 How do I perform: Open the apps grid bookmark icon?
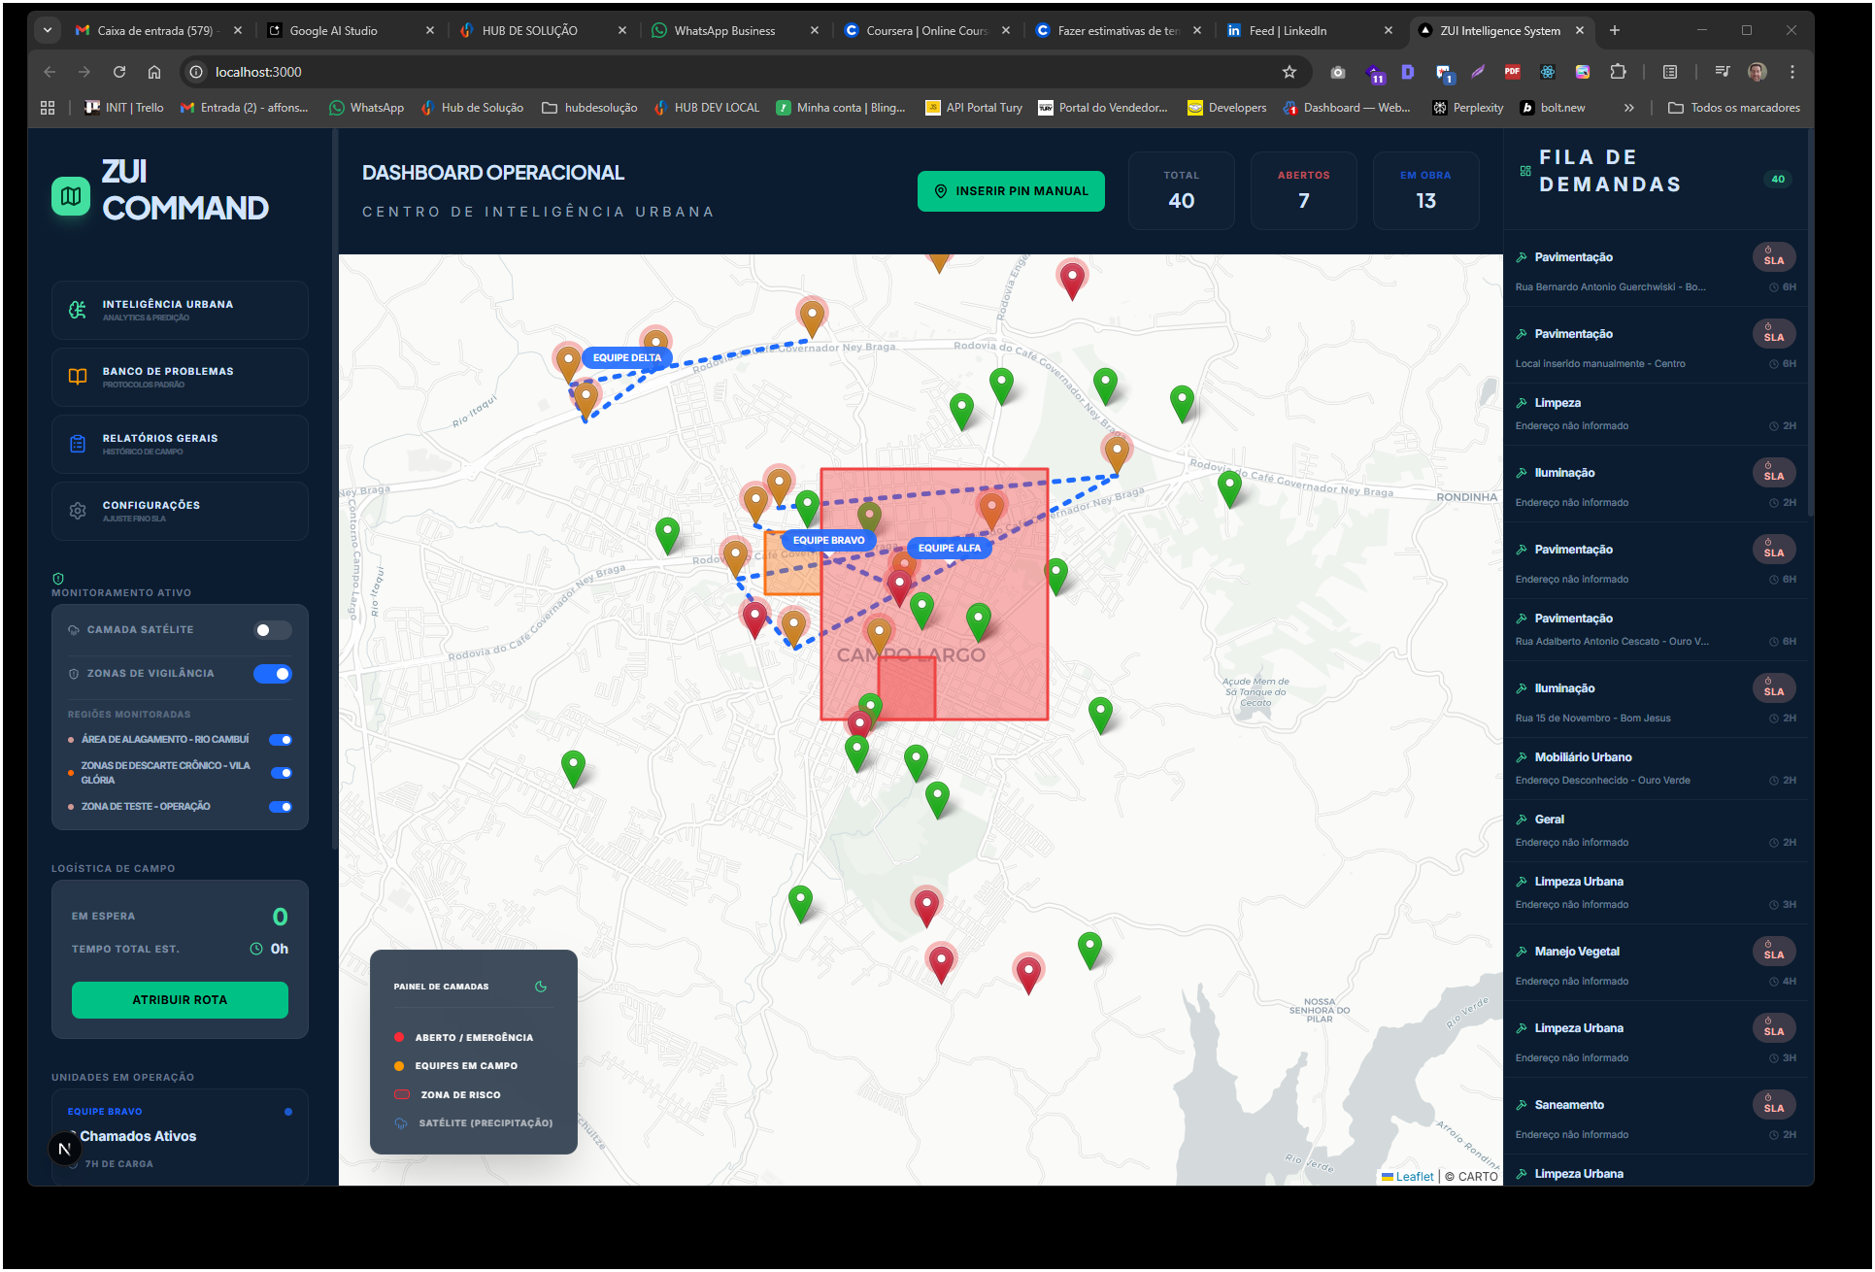[48, 108]
